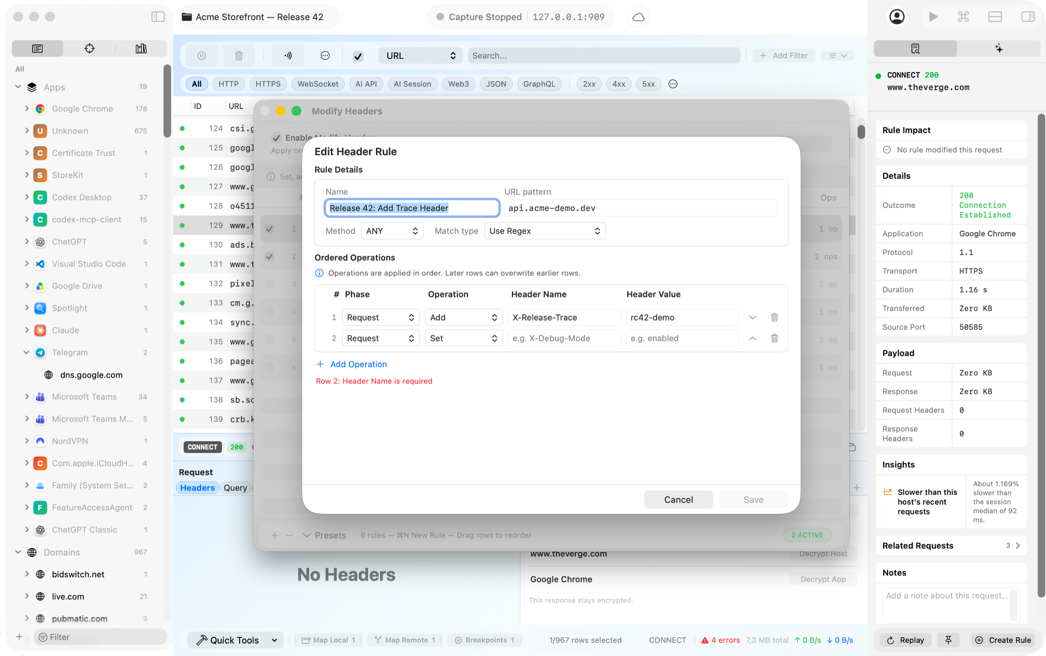Select the HTTPS filter chip
This screenshot has height=656, width=1046.
[x=268, y=84]
